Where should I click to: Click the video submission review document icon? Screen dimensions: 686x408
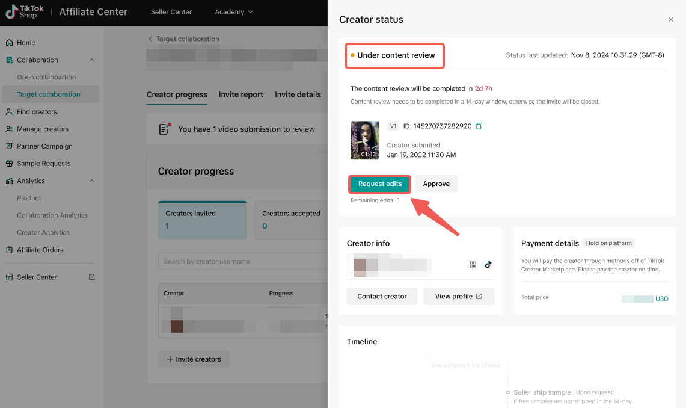click(x=164, y=129)
